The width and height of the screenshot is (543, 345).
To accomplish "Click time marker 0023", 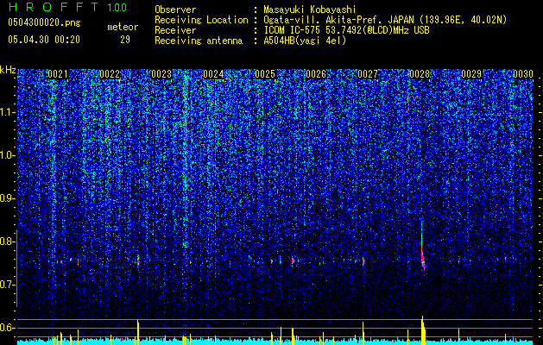I will point(161,74).
